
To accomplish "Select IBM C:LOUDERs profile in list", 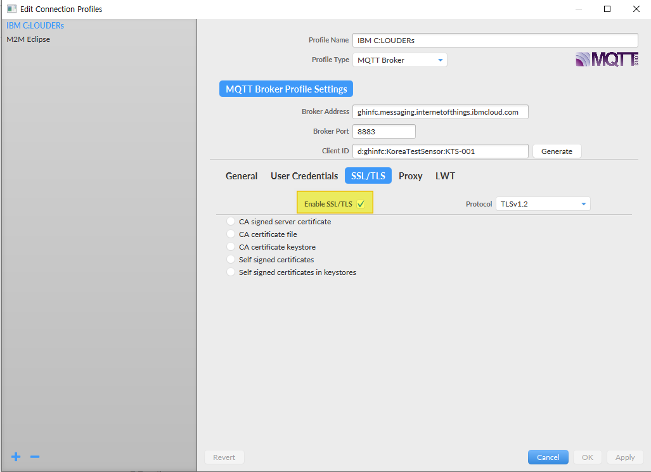I will (35, 25).
